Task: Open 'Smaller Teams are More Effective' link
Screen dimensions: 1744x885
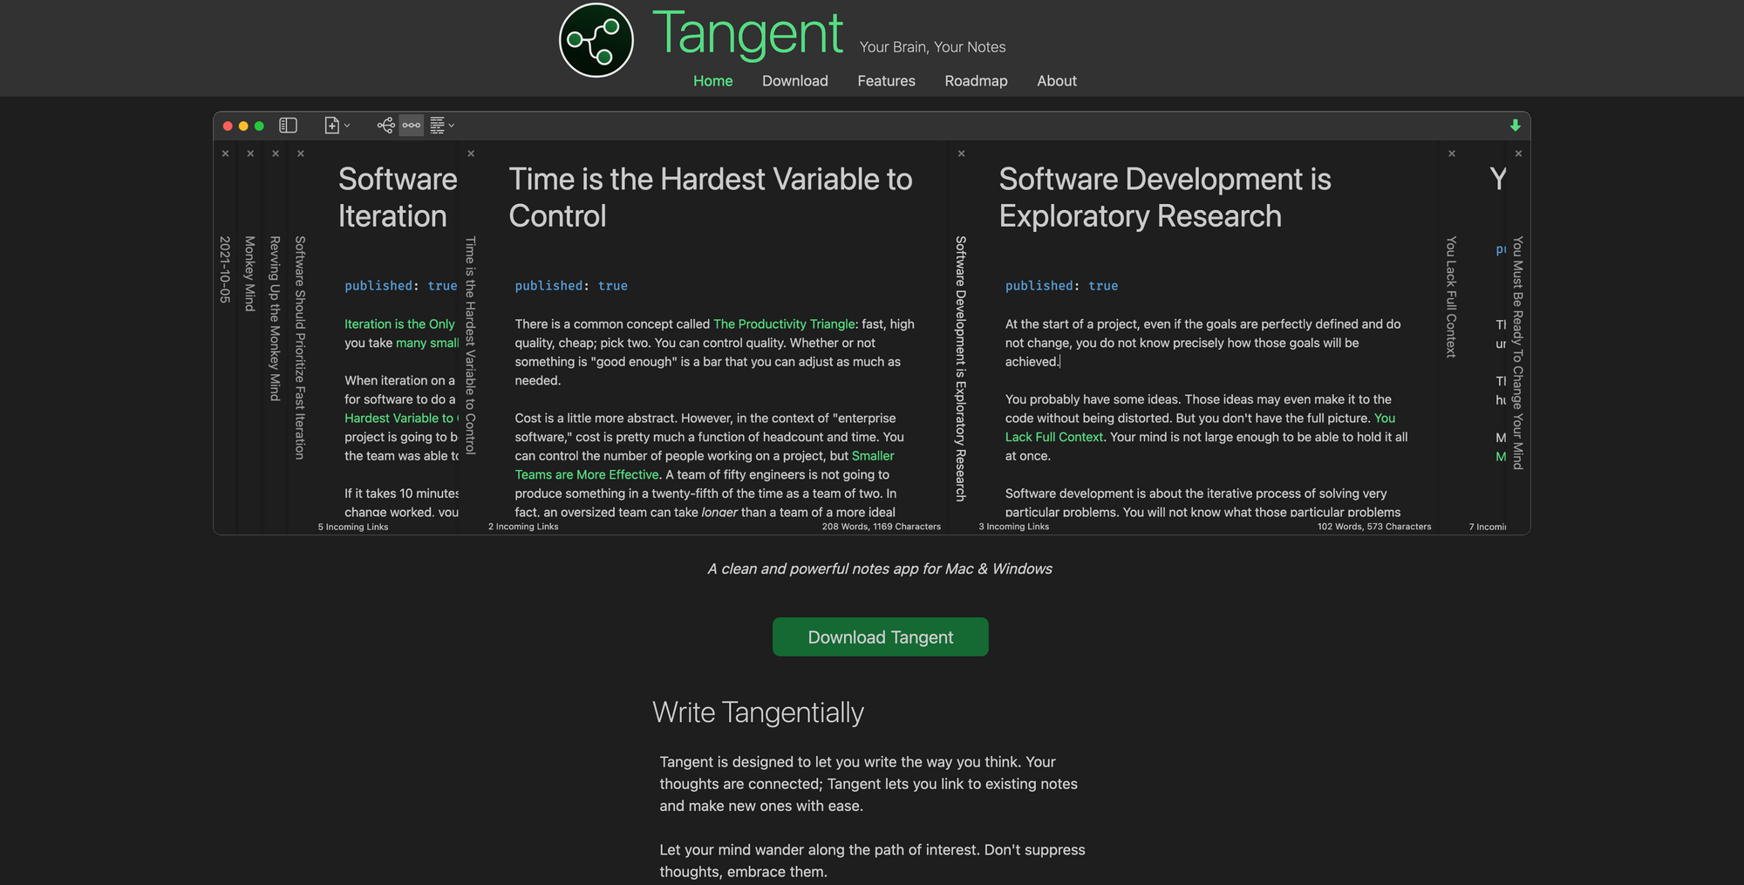Action: 872,456
